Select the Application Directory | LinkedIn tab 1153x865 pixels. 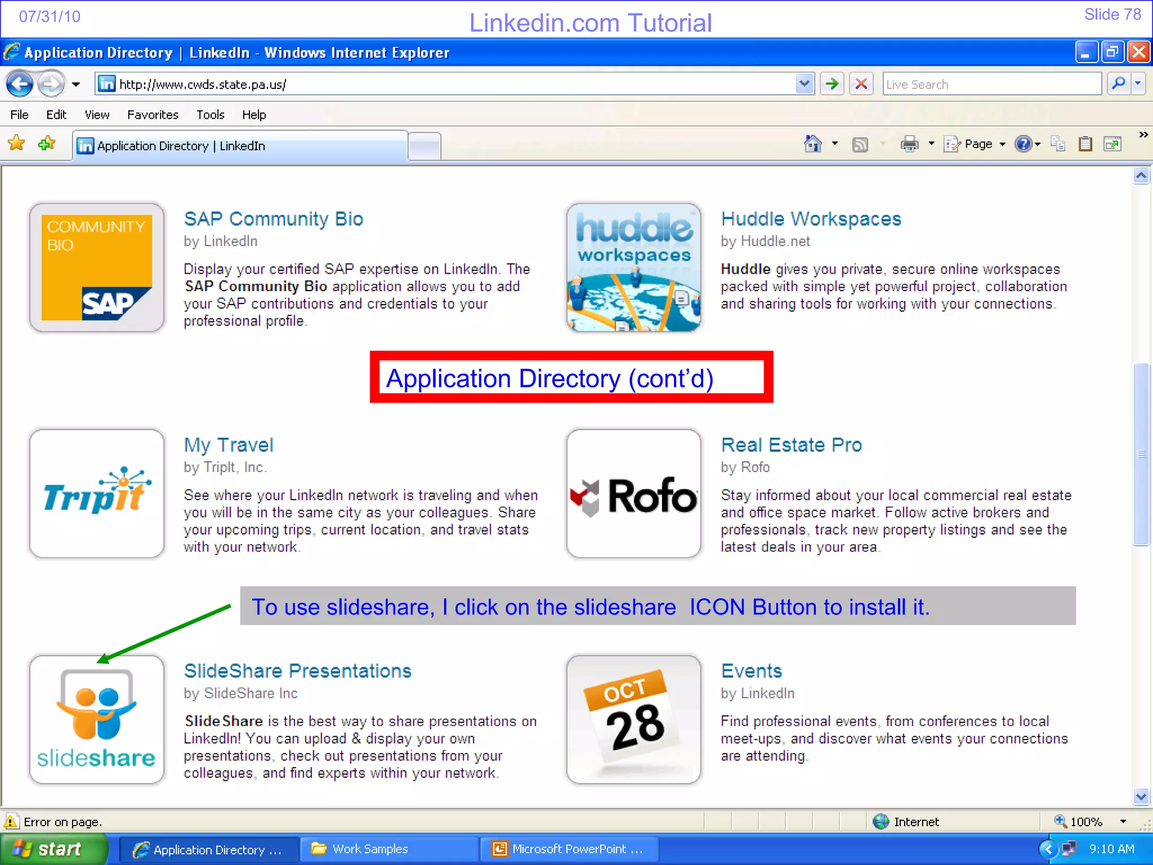click(x=240, y=146)
